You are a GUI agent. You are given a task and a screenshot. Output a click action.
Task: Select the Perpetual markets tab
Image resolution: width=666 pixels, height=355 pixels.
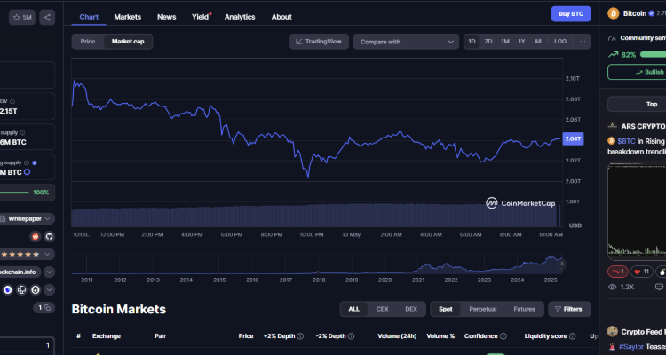[482, 309]
